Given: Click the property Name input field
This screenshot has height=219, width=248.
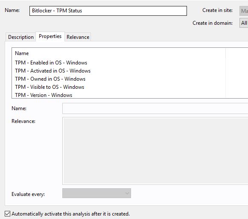Looking at the screenshot, I should tap(155, 108).
